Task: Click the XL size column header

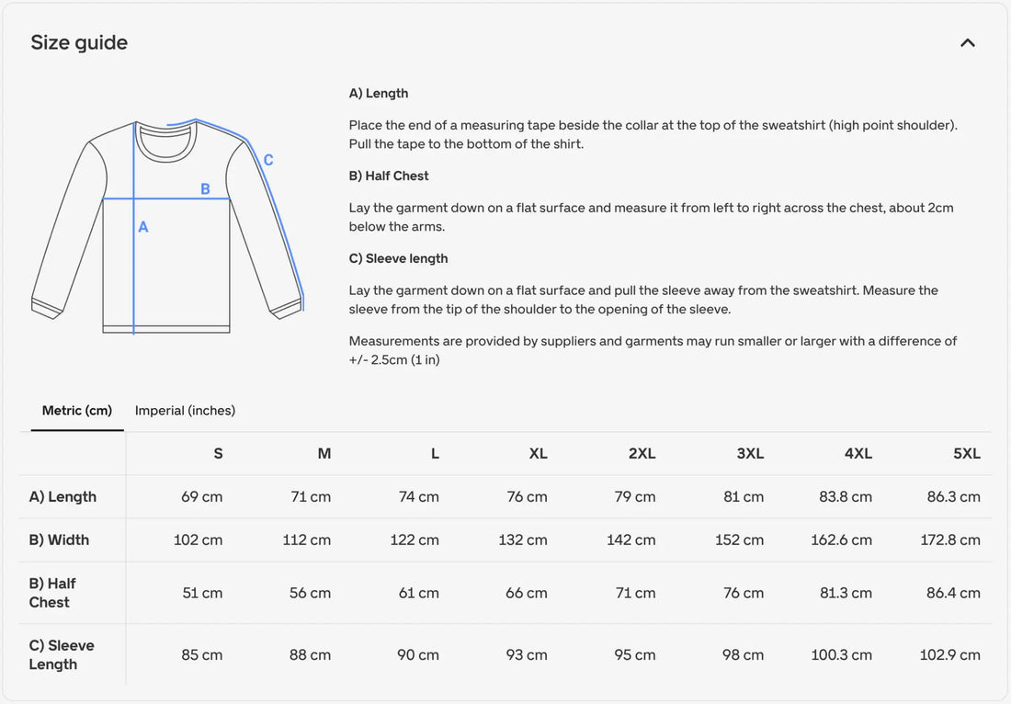Action: (538, 453)
